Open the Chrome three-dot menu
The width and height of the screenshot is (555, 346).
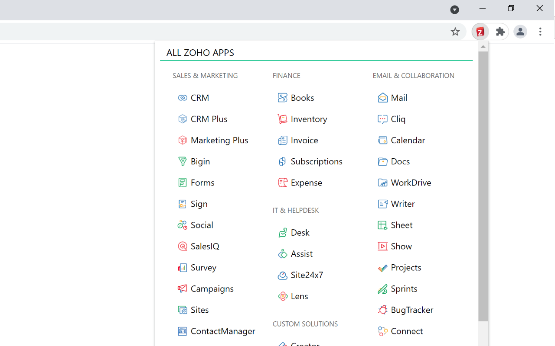540,32
